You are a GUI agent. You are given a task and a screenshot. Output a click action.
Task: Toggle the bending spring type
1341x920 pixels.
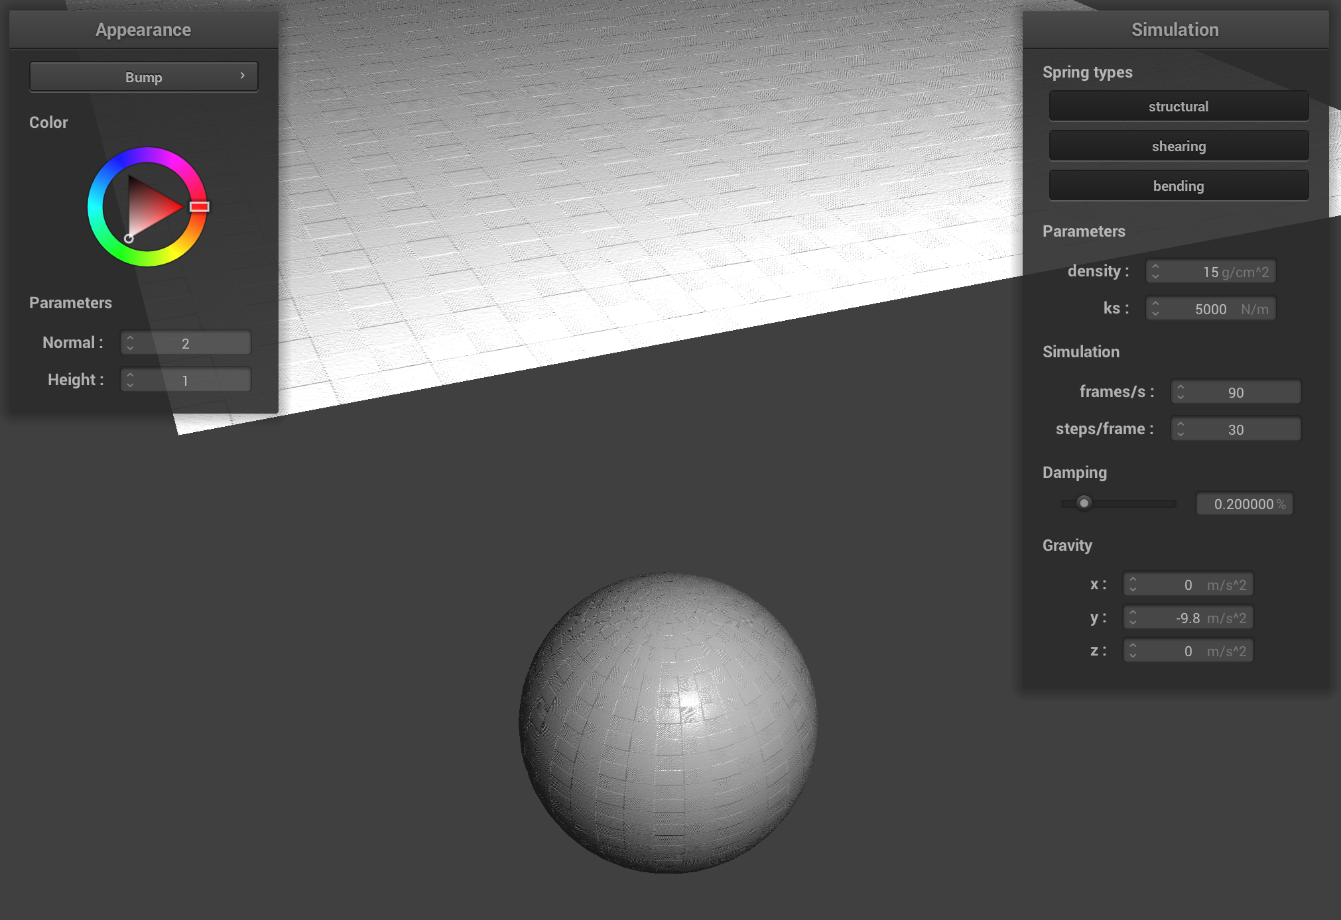(1178, 186)
